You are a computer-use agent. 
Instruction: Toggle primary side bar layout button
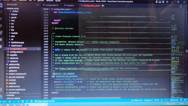point(157,2)
